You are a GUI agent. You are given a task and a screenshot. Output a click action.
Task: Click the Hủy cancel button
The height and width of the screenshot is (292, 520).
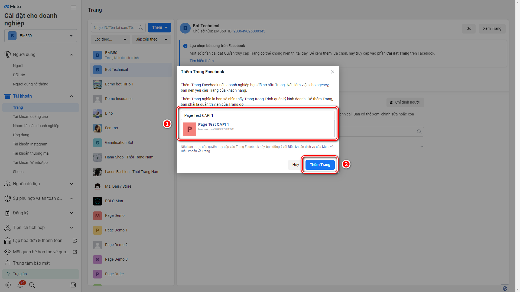[295, 165]
